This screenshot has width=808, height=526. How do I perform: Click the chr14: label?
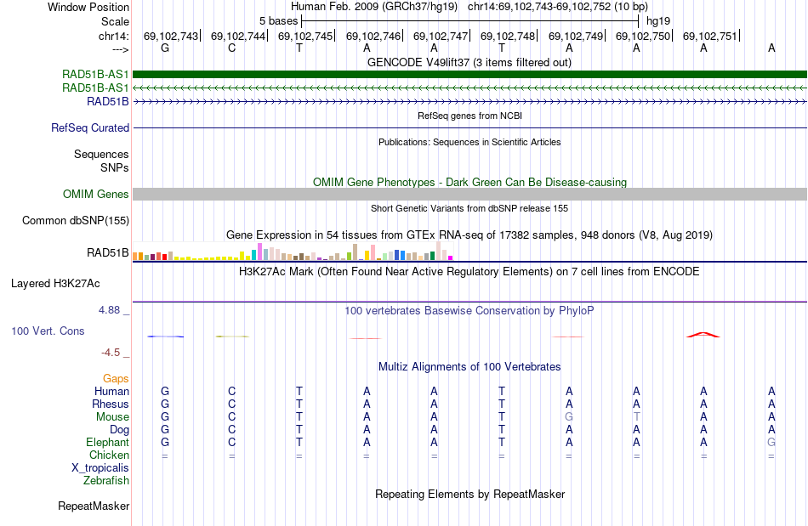point(113,36)
